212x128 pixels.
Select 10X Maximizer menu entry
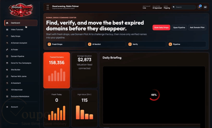point(21,90)
